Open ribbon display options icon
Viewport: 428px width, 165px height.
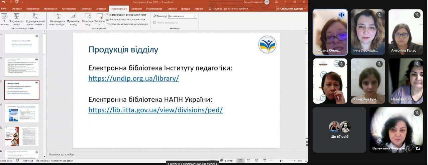(x=277, y=2)
